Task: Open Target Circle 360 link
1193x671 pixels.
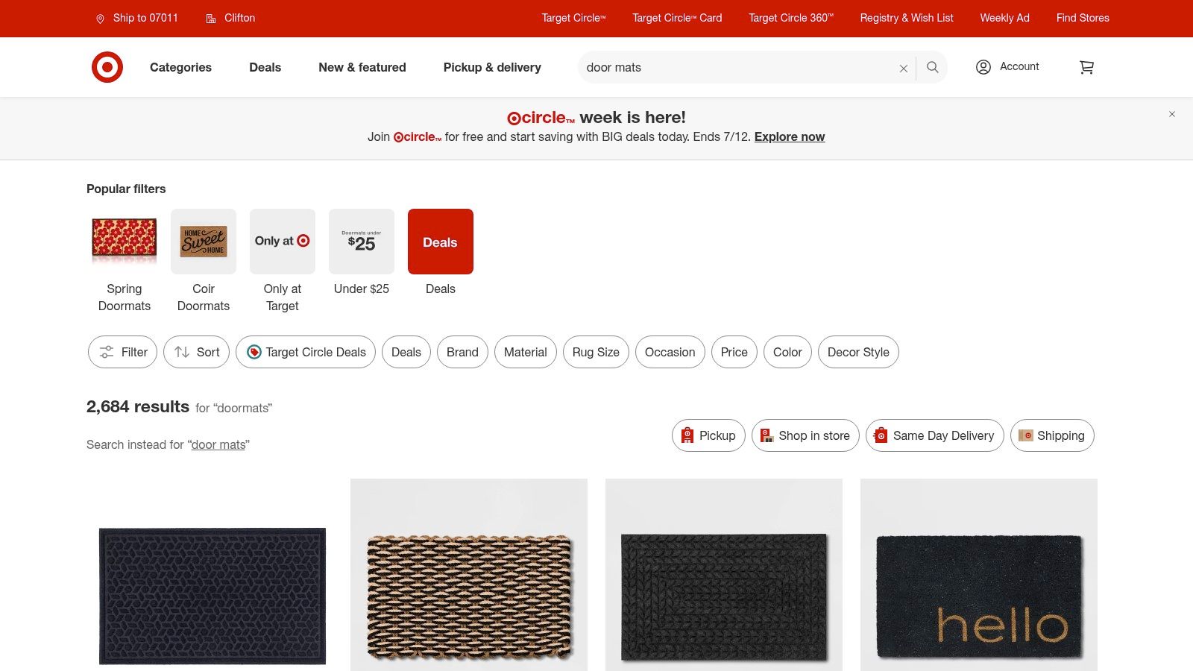Action: pos(791,18)
